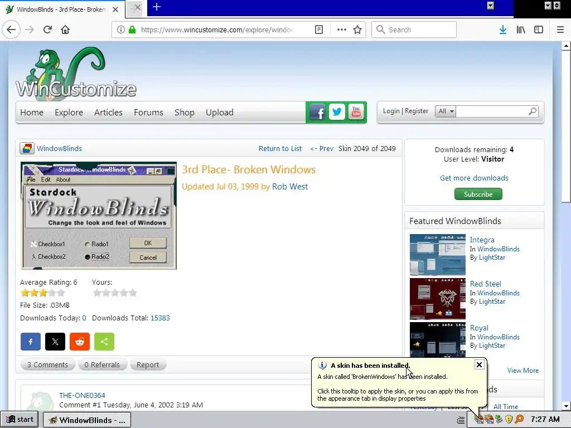Image resolution: width=571 pixels, height=428 pixels.
Task: Open the Firefox library icon
Action: (521, 30)
